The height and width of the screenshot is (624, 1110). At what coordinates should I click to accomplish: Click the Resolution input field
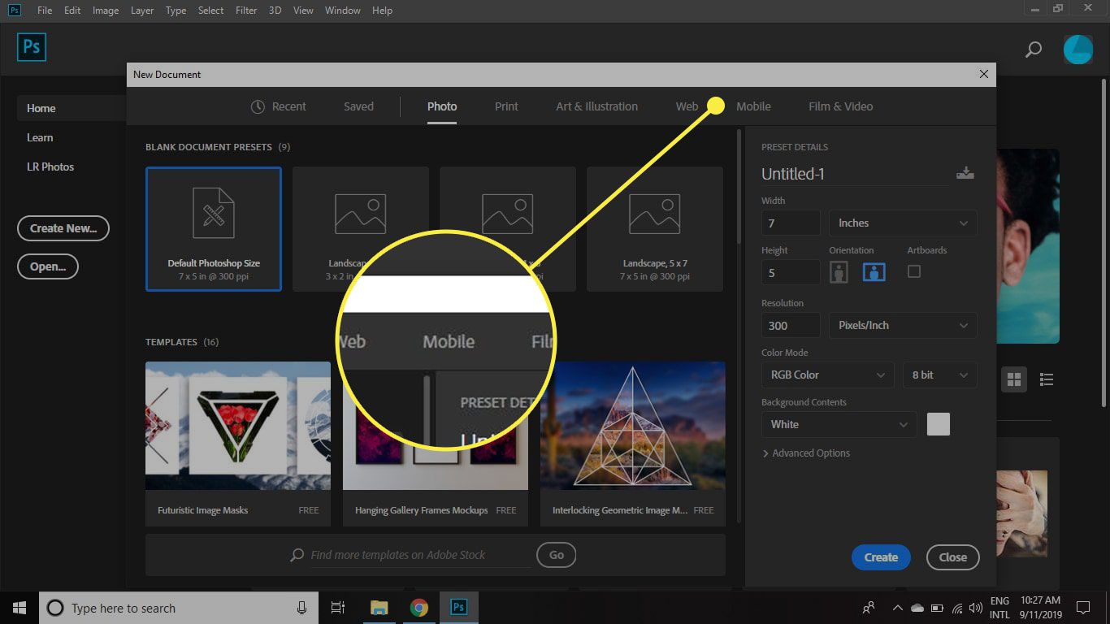click(x=791, y=325)
